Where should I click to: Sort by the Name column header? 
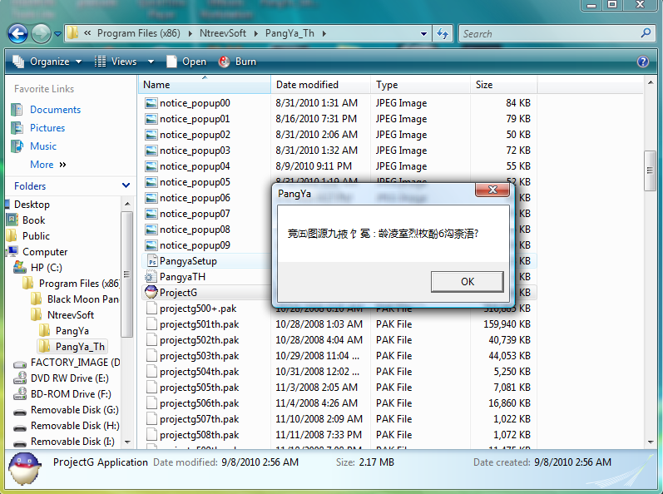[156, 85]
